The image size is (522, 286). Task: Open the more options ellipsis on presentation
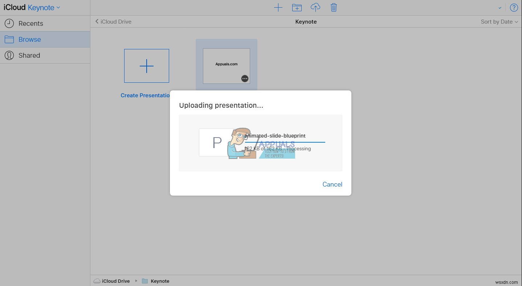245,78
